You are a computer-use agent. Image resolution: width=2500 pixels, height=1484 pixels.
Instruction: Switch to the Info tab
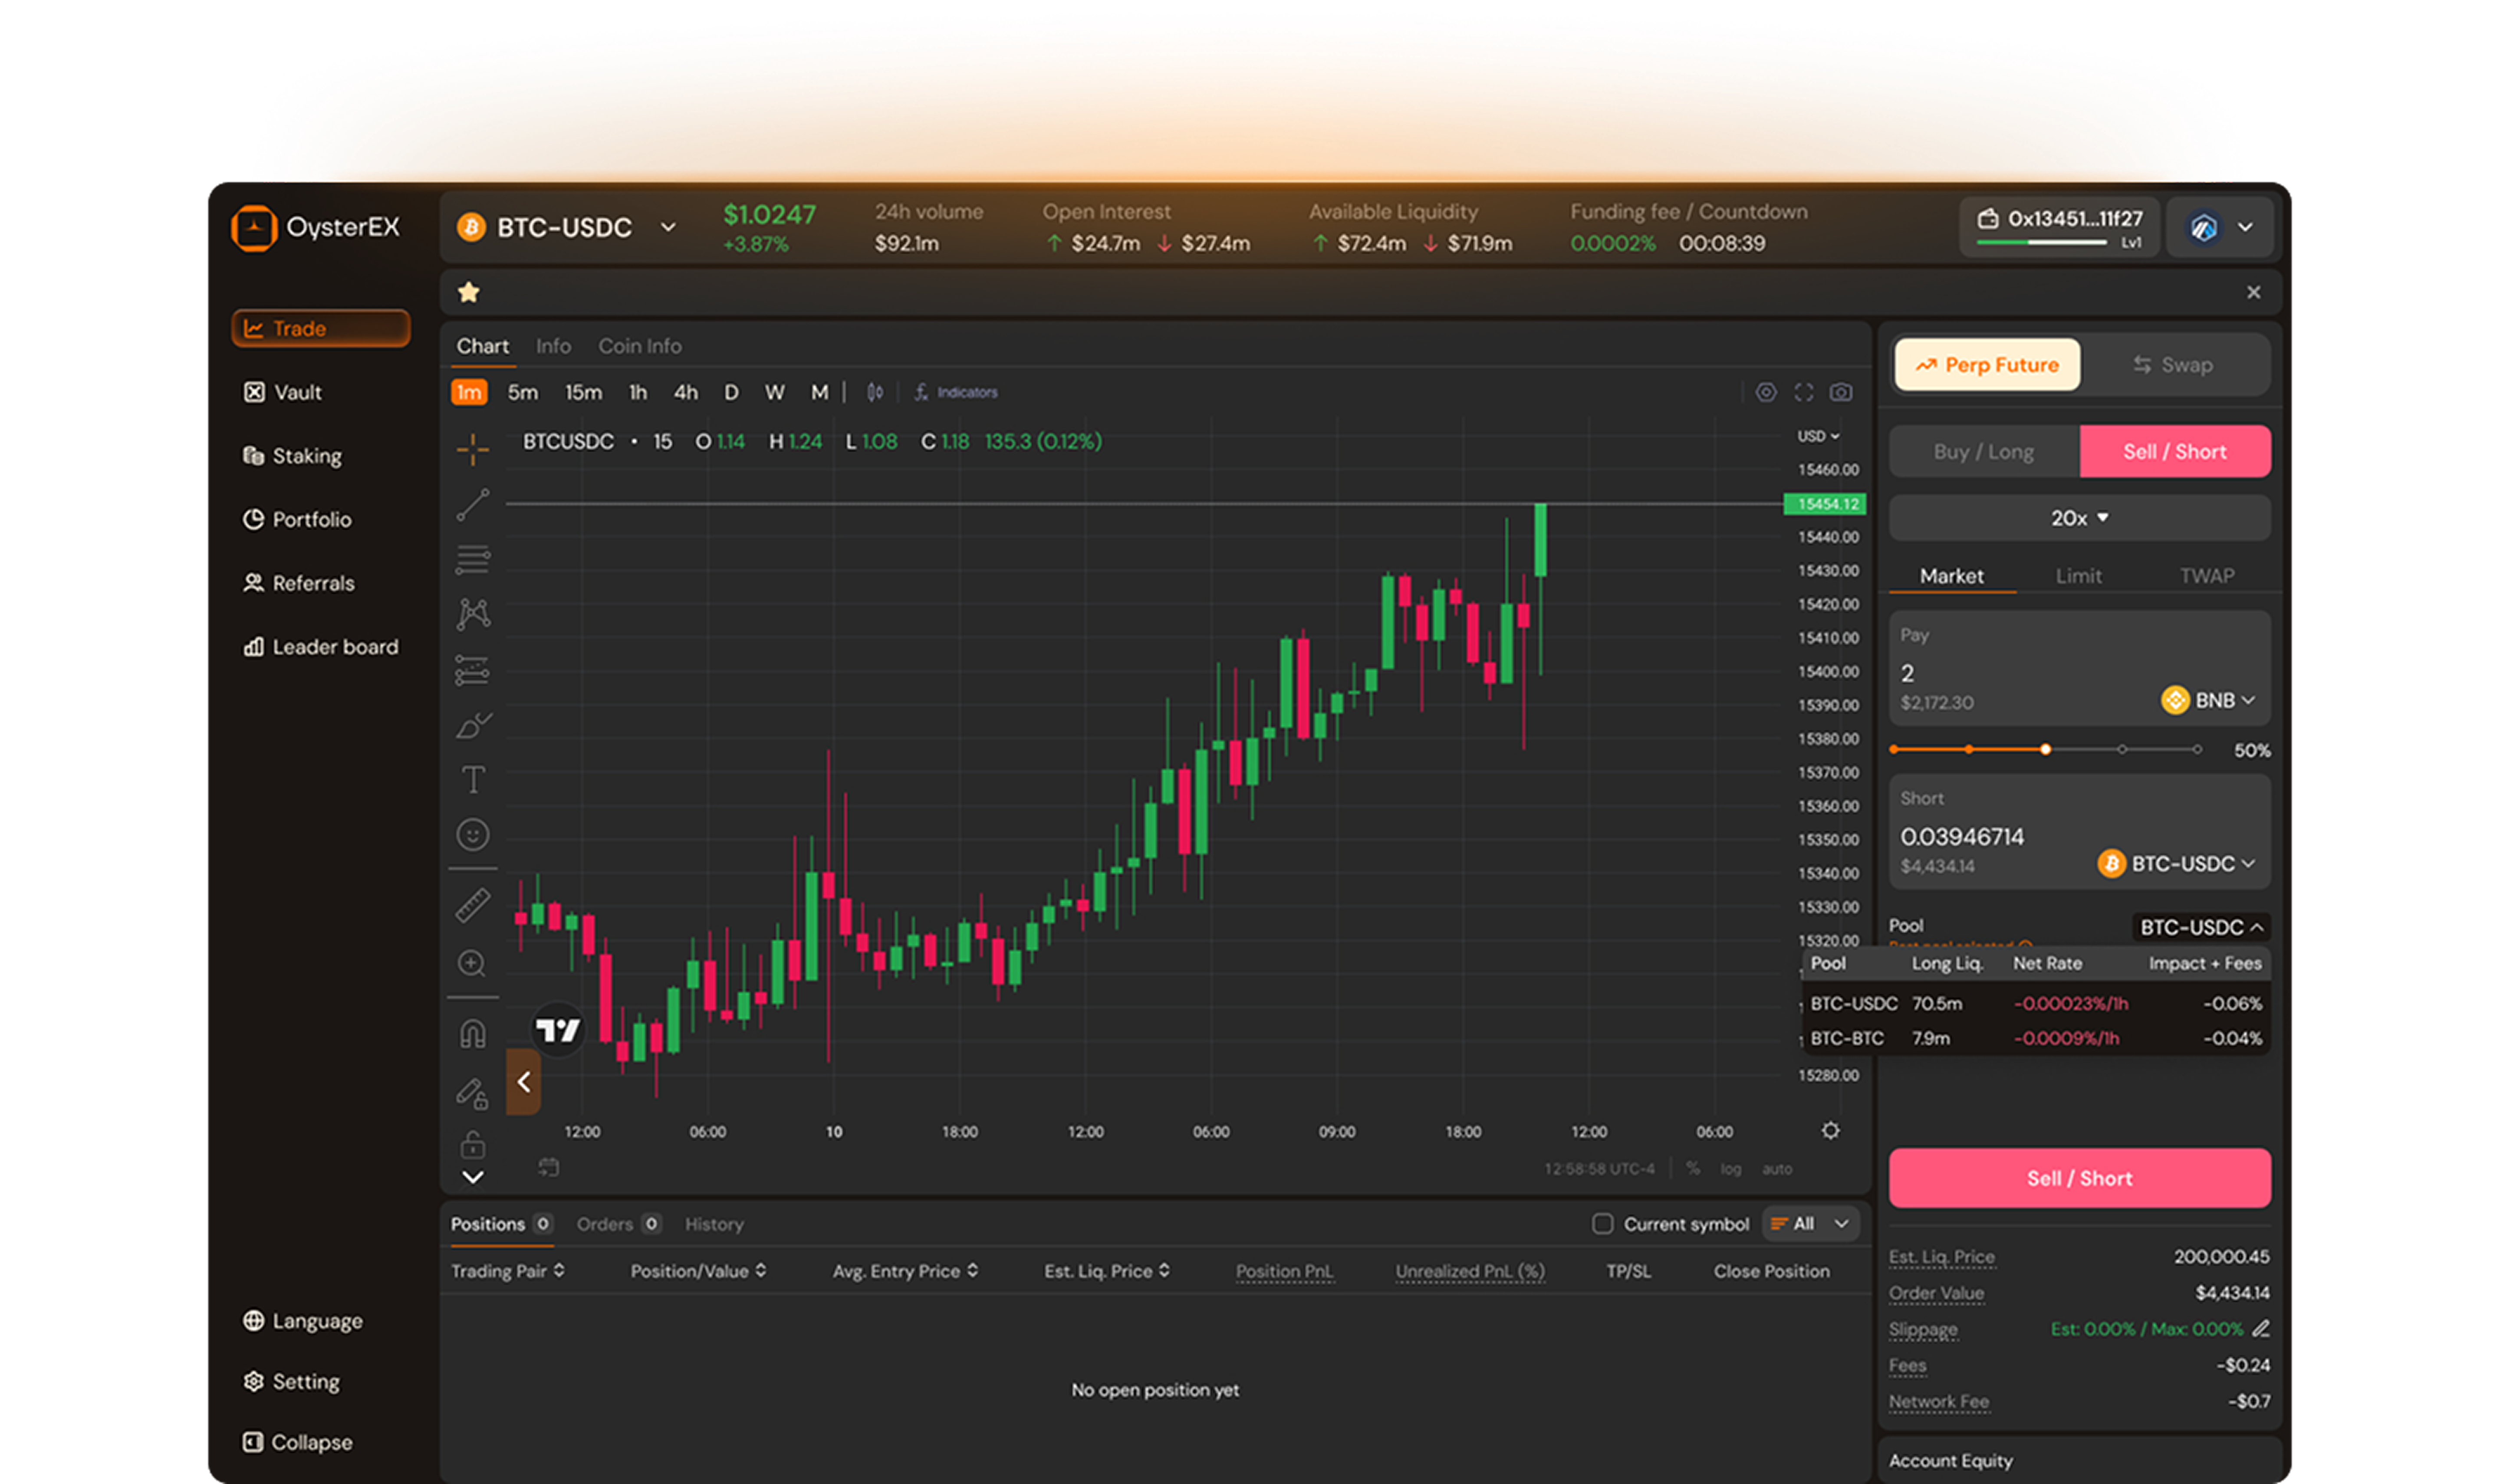tap(553, 346)
